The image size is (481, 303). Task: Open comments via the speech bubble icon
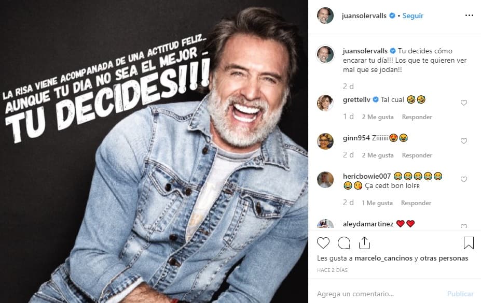click(343, 243)
